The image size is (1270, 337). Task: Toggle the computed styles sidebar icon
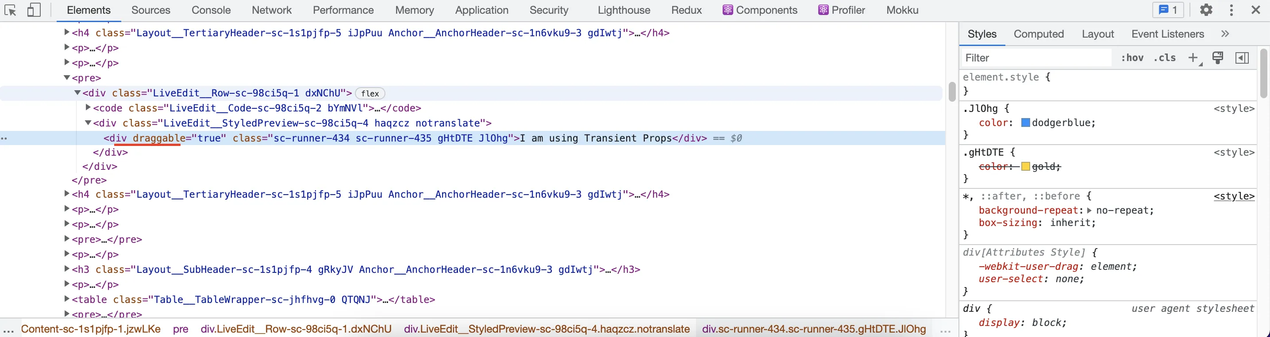(x=1242, y=57)
